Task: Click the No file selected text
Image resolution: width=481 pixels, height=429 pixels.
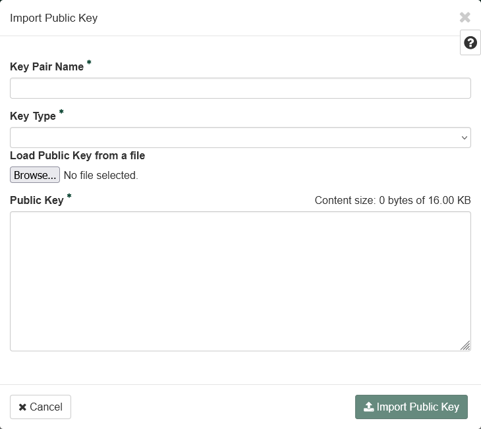Action: coord(101,176)
